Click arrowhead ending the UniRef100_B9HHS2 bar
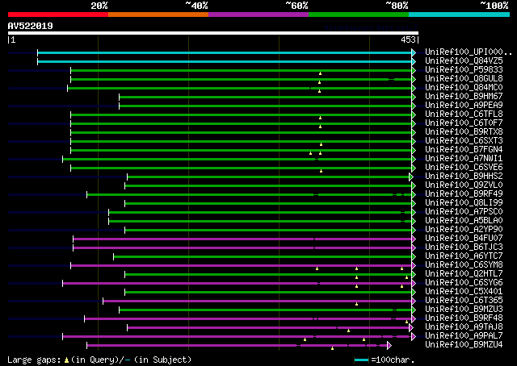 (411, 177)
